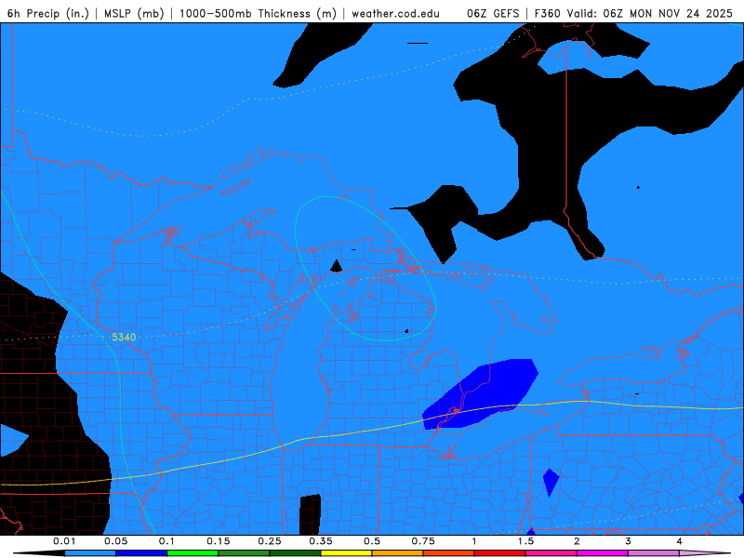
Task: Click the '0.75' legend value
Action: click(423, 541)
